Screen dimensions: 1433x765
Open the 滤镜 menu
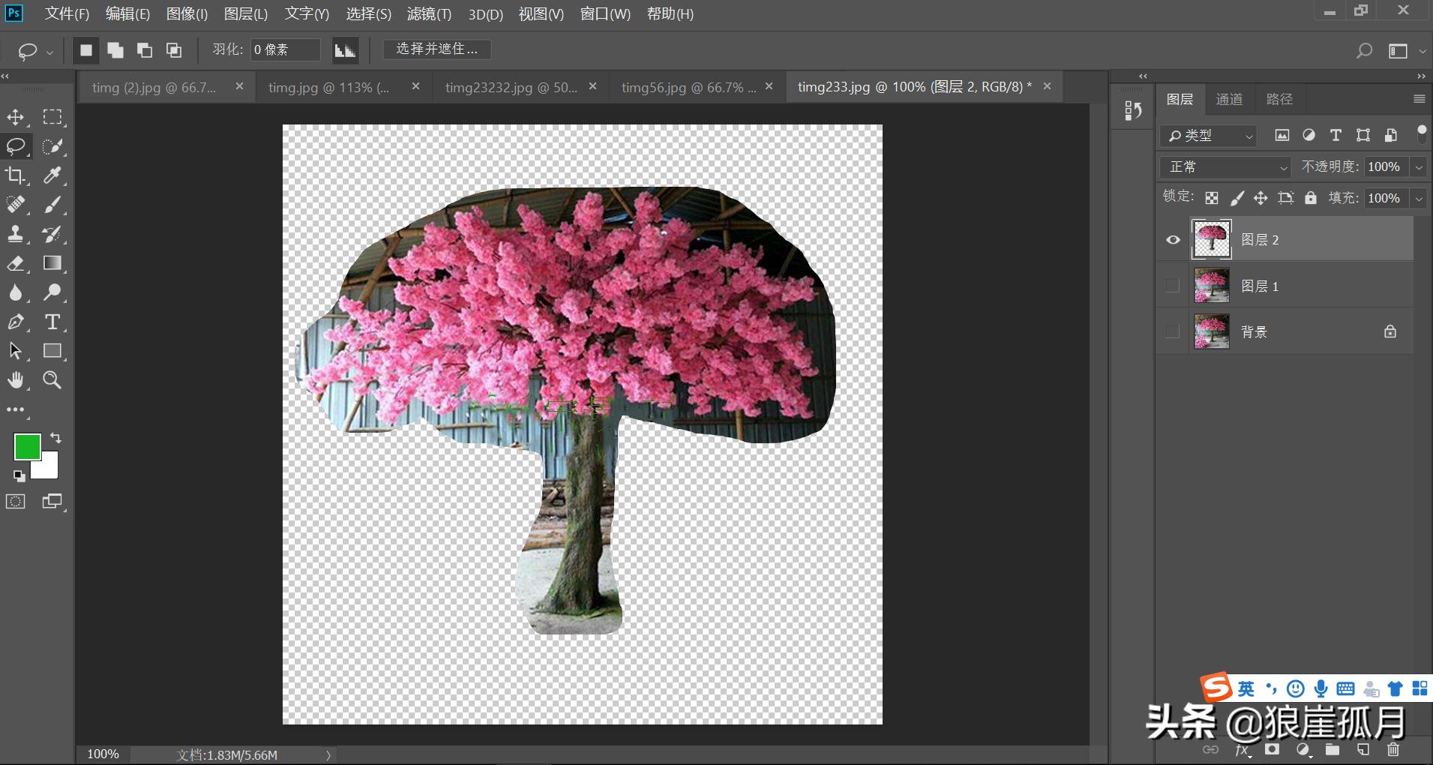coord(430,13)
